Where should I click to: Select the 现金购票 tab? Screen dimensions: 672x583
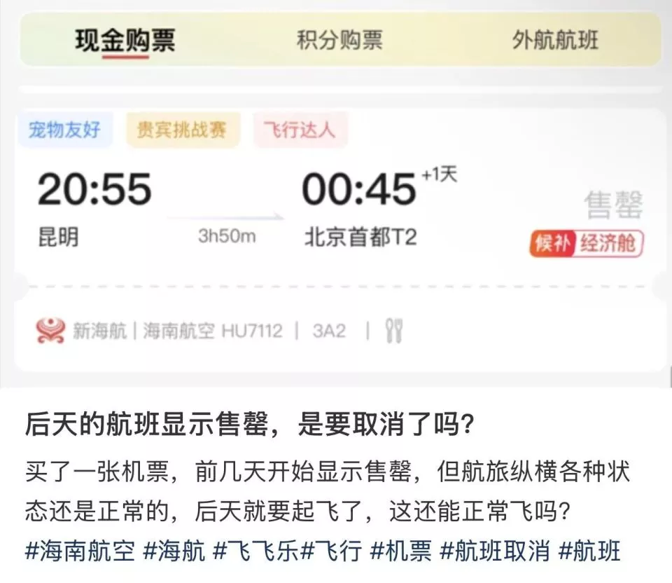(125, 41)
